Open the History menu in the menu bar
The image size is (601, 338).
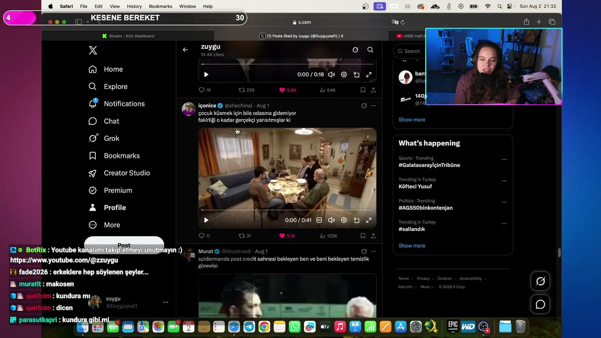[134, 6]
